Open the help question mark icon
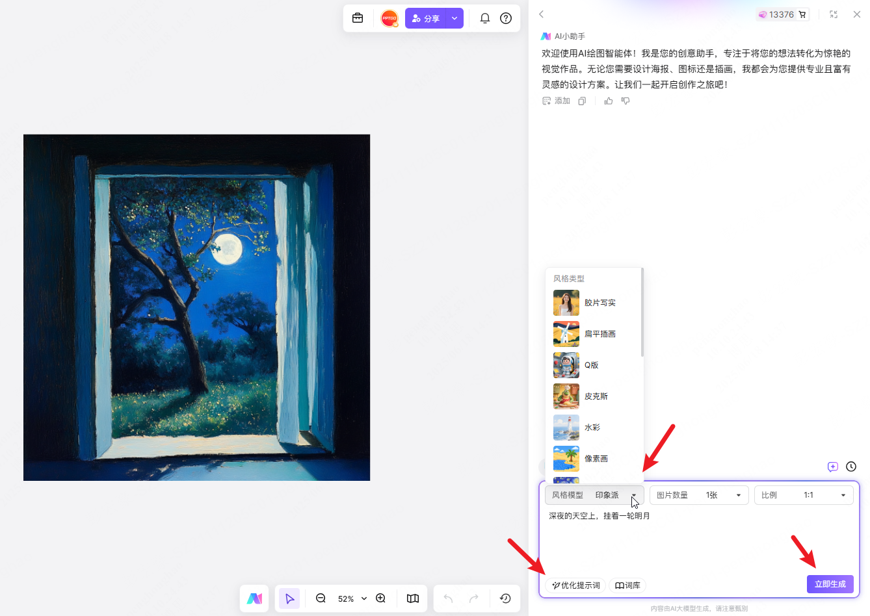870x616 pixels. tap(506, 18)
